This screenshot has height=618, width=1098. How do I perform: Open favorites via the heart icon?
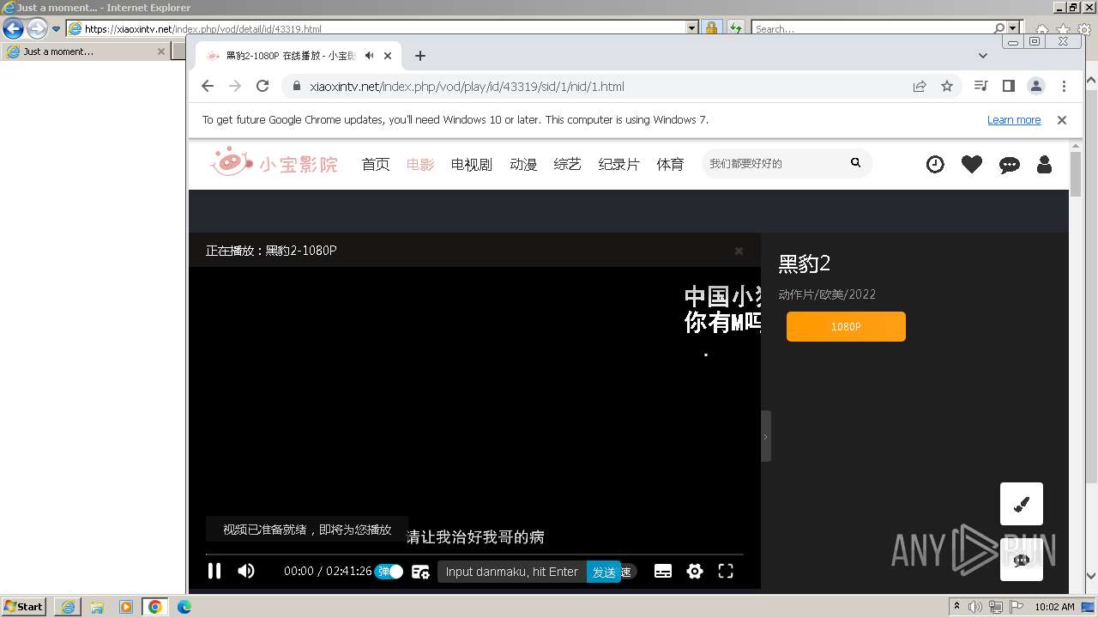972,164
